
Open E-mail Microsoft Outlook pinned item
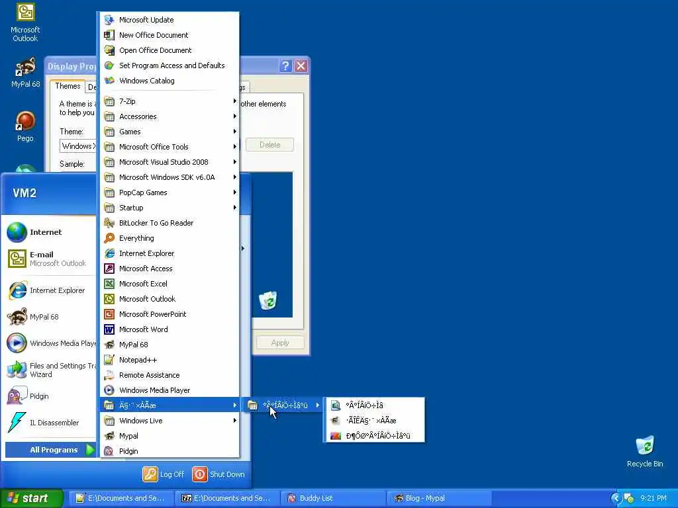pos(50,259)
